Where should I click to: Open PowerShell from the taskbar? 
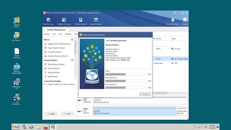[x=31, y=127]
